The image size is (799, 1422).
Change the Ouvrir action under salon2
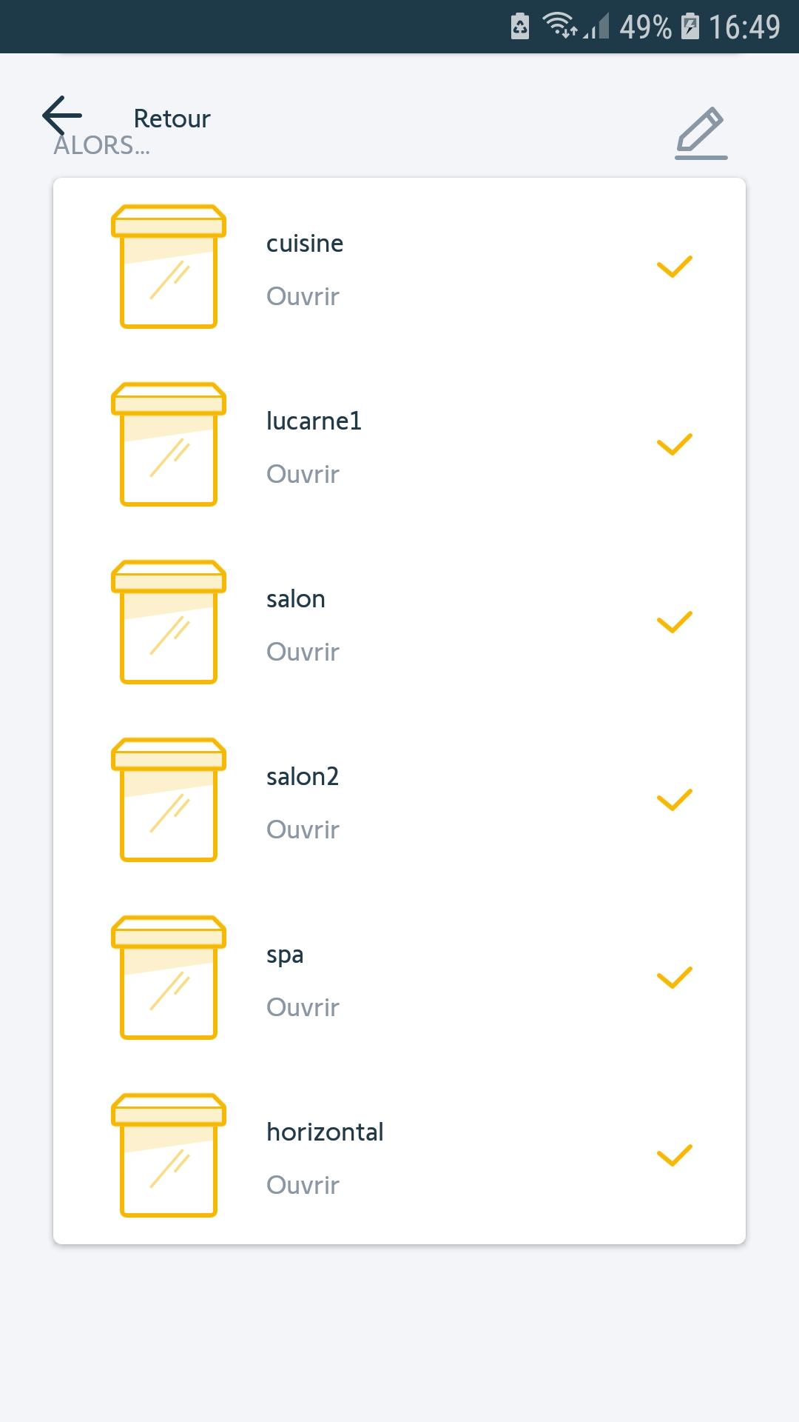point(303,830)
